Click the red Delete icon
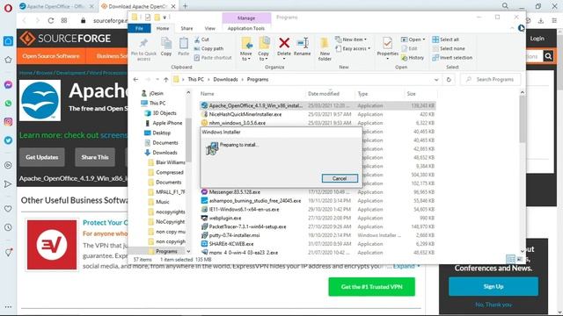The image size is (563, 316). click(x=284, y=43)
